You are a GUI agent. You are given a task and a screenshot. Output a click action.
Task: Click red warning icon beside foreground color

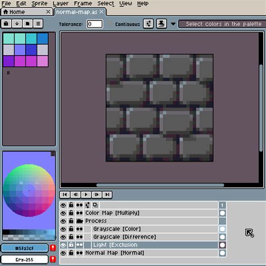coord(53,248)
